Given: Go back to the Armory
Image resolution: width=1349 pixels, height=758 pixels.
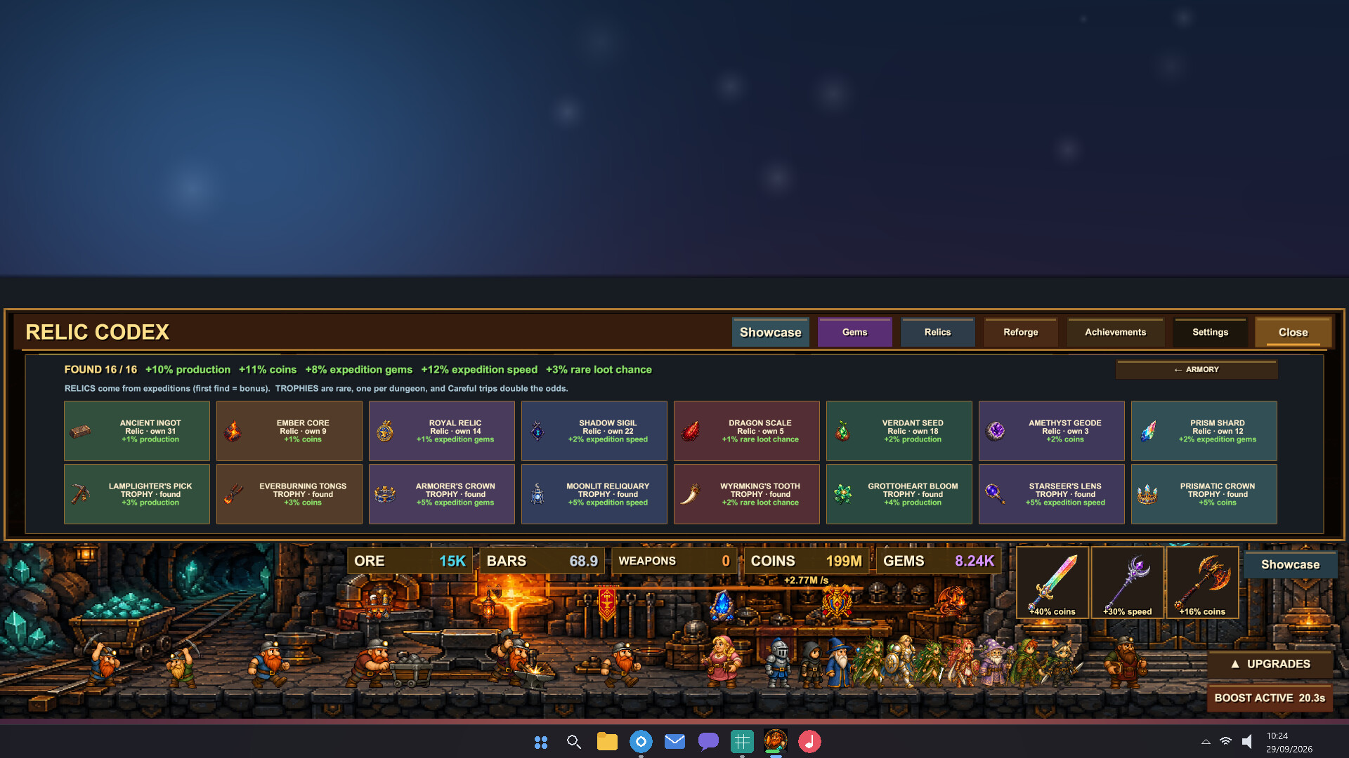Looking at the screenshot, I should coord(1197,369).
